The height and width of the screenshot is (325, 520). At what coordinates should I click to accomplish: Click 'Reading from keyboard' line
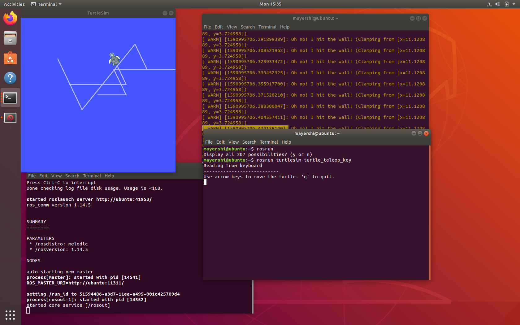(x=233, y=166)
